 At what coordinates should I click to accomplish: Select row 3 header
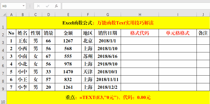pyautogui.click(x=3, y=41)
